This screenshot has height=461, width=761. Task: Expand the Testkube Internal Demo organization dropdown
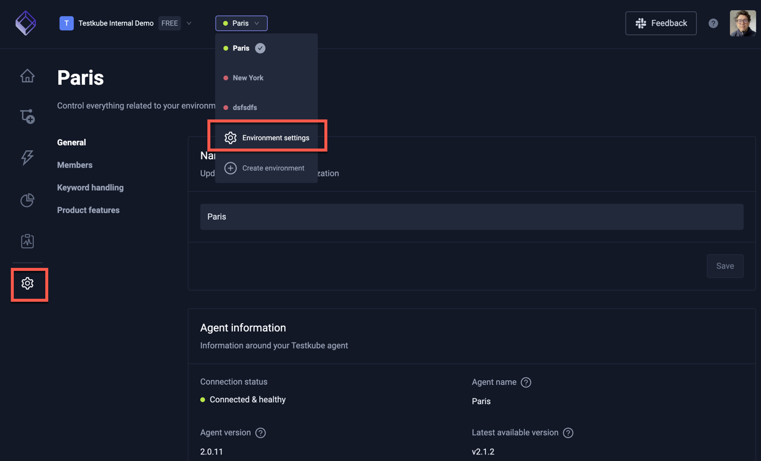pos(189,23)
